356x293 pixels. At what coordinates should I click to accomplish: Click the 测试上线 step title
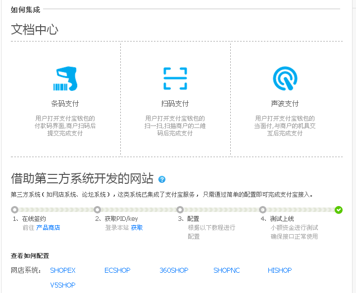coord(282,219)
